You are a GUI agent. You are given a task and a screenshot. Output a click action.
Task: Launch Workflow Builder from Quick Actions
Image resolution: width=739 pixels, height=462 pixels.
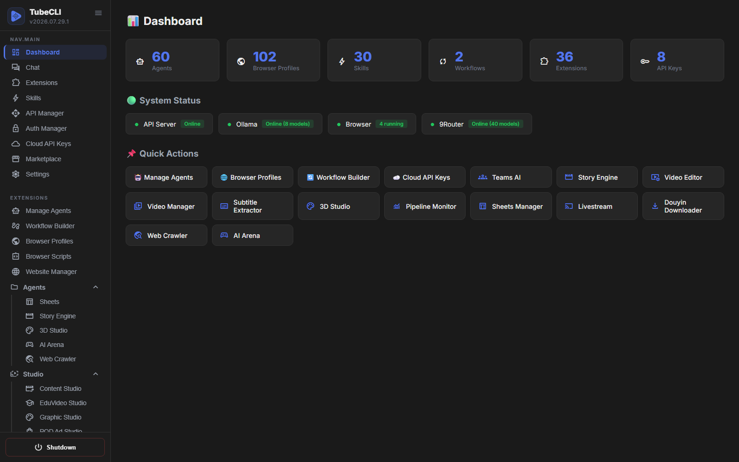339,177
